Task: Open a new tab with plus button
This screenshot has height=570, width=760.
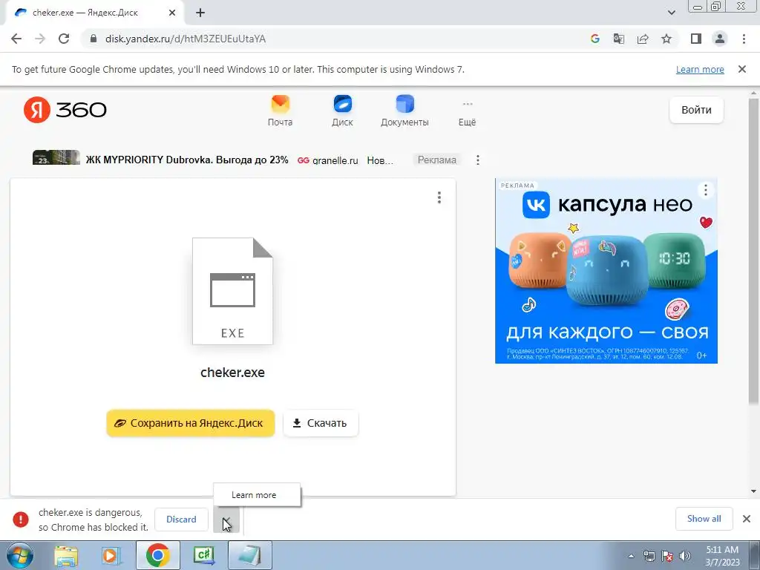Action: [x=200, y=13]
